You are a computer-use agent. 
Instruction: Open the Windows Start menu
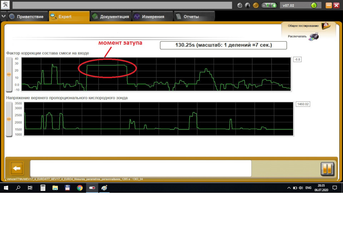click(6, 188)
